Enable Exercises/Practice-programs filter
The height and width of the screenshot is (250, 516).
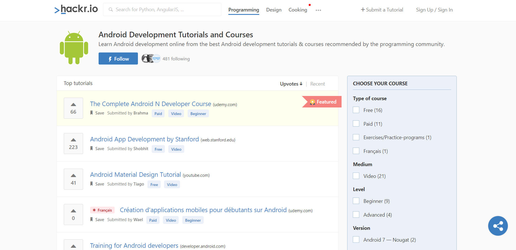(x=356, y=137)
